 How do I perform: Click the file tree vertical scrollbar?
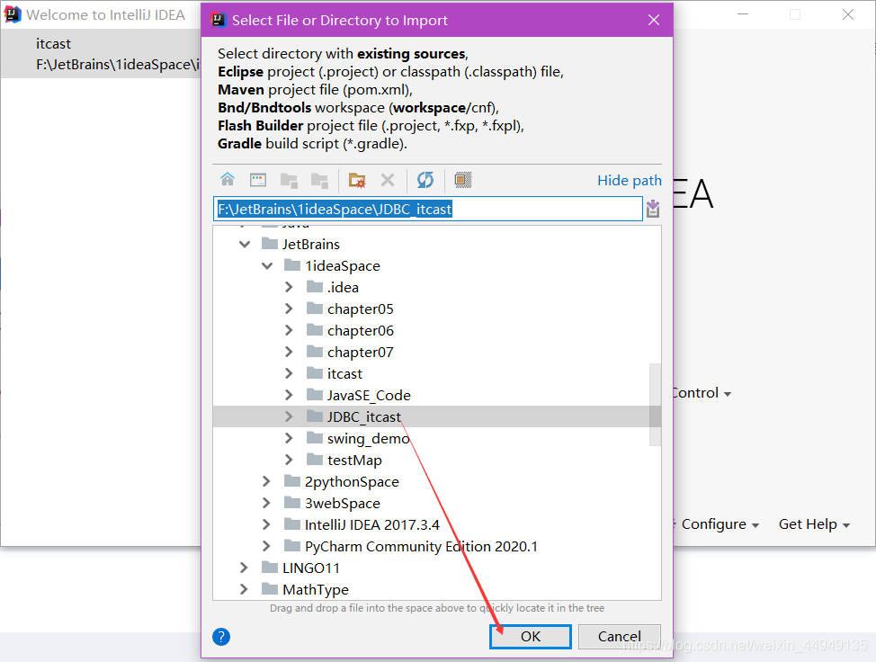(655, 405)
